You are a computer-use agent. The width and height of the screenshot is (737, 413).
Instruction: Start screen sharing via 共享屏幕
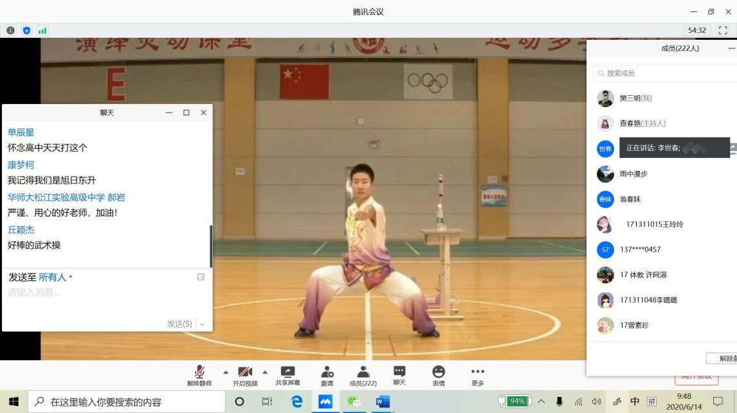pyautogui.click(x=287, y=376)
